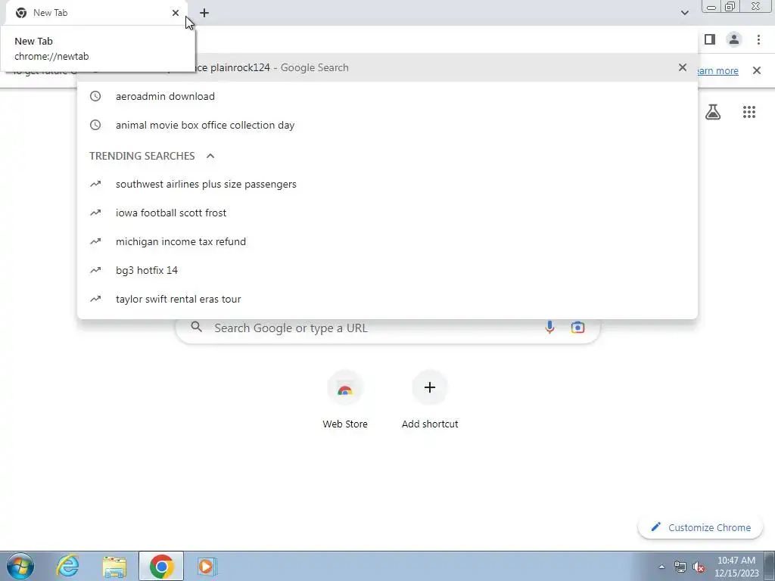The height and width of the screenshot is (581, 775).
Task: Click trending icon beside iowa football
Action: tap(95, 213)
